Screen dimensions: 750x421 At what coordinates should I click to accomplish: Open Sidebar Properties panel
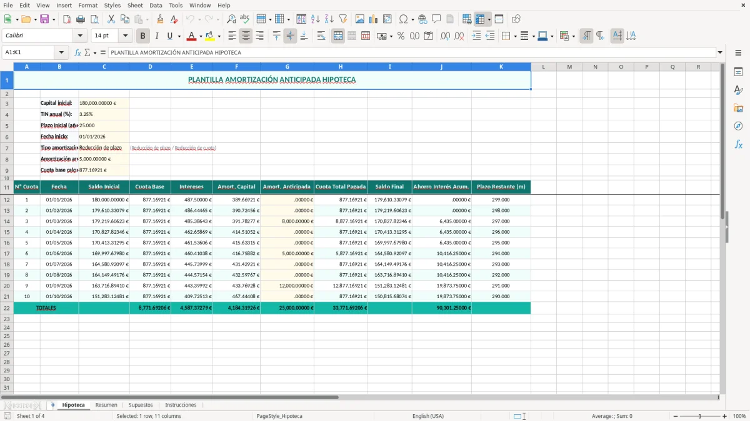tap(739, 72)
